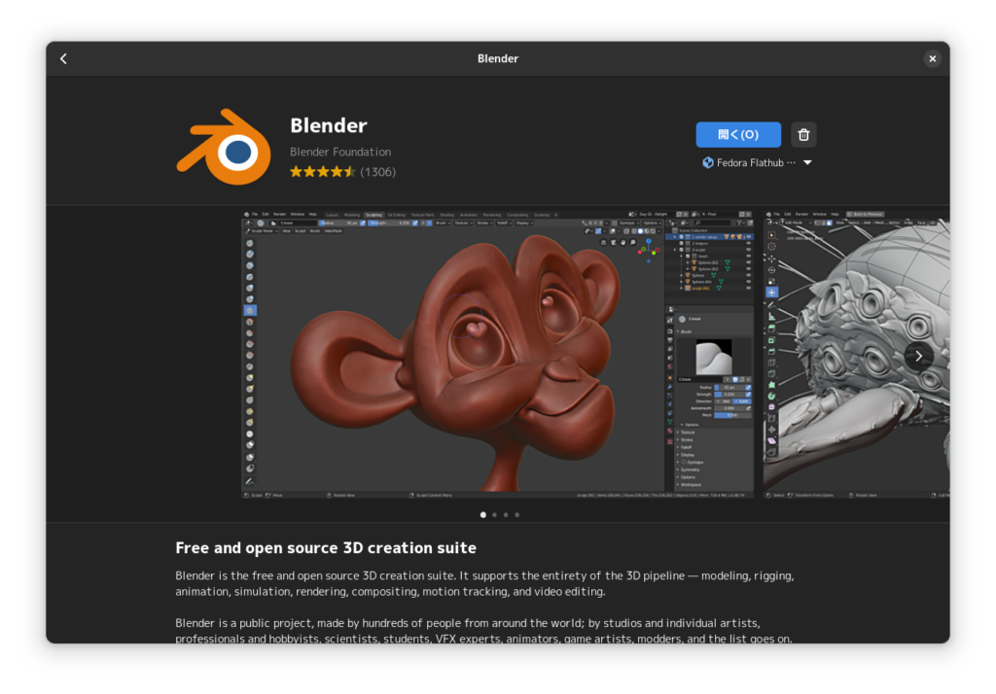The width and height of the screenshot is (996, 694).
Task: Click the large "Blender" app title
Action: [329, 125]
